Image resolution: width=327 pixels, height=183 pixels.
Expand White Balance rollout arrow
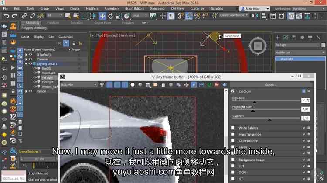303,128
